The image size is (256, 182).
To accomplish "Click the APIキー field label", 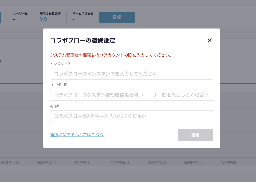I will (x=57, y=106).
